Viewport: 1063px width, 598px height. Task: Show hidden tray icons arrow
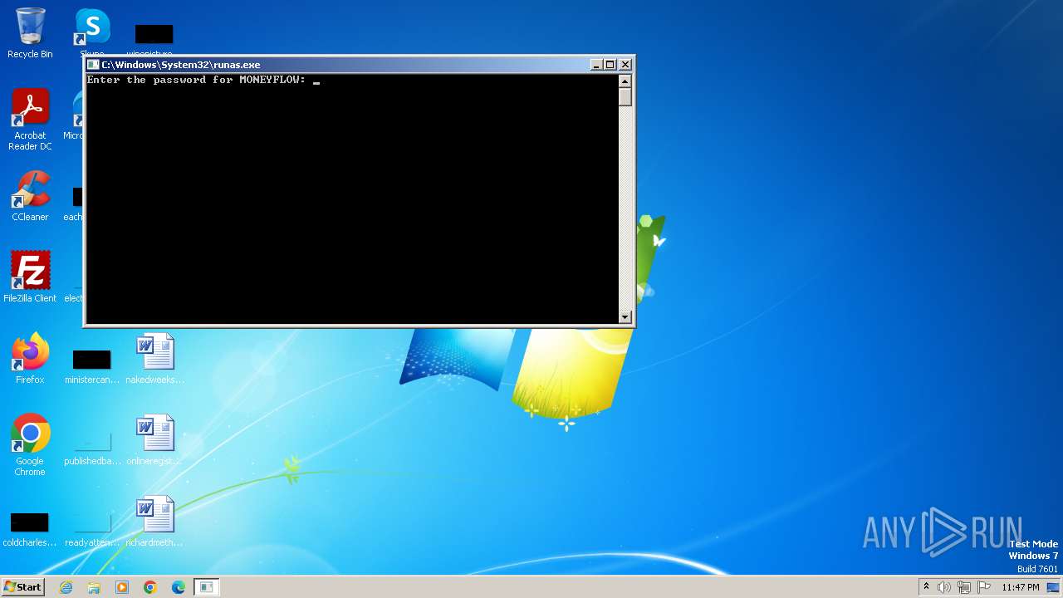point(926,587)
